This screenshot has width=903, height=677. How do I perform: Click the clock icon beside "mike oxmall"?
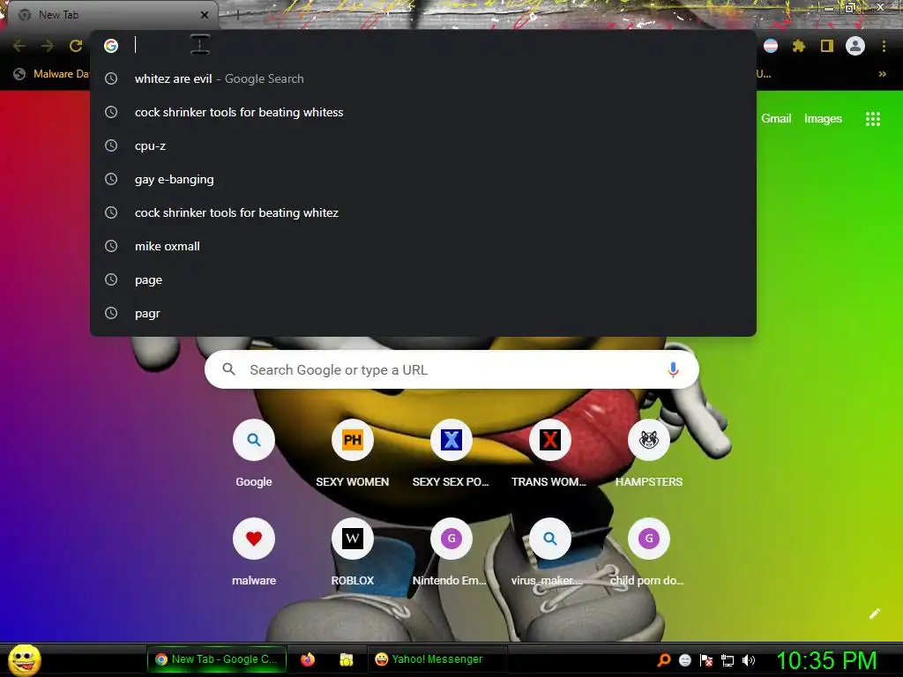[111, 247]
